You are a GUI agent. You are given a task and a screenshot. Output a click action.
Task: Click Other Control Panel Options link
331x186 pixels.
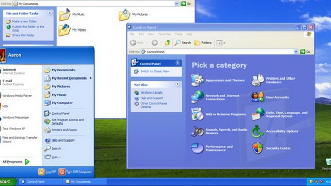point(154,105)
